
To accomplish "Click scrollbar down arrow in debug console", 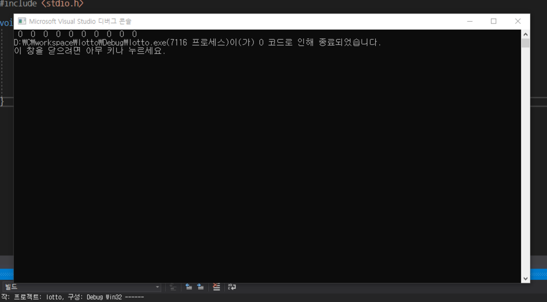I will point(525,279).
